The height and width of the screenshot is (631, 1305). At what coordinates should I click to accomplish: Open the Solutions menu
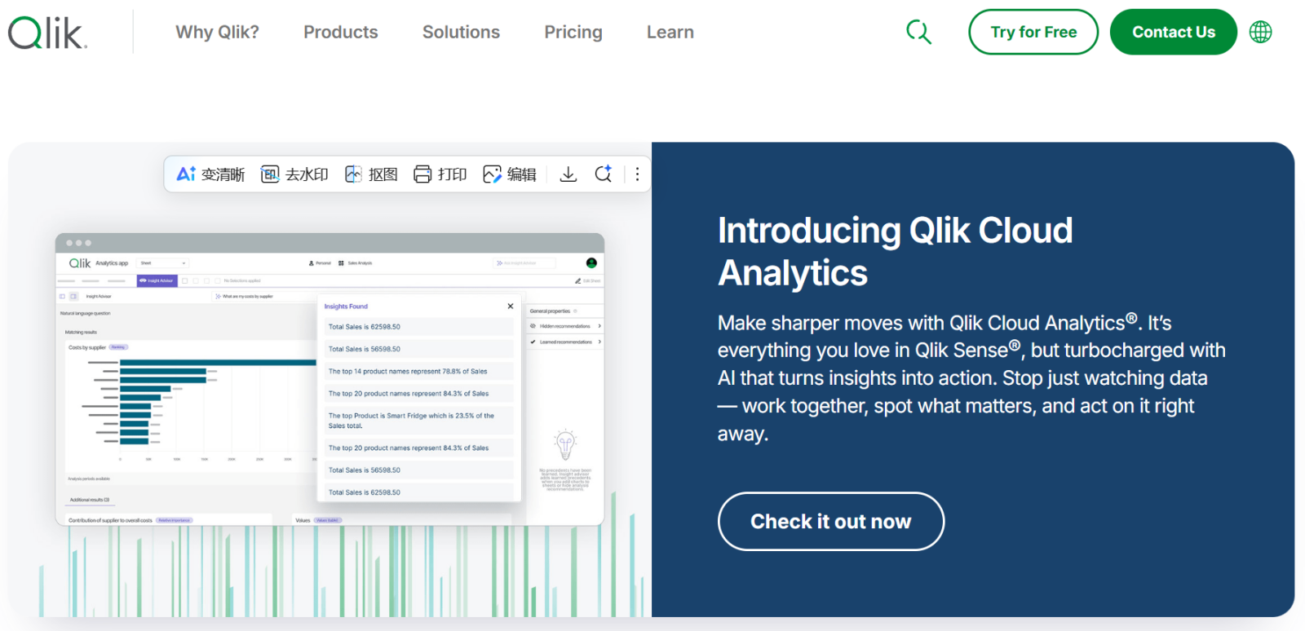[461, 32]
